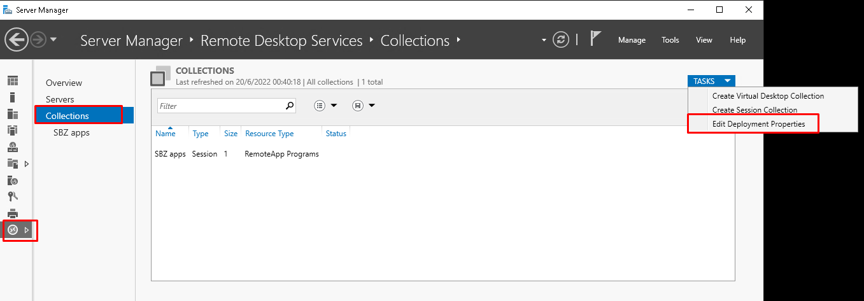
Task: Expand the TASKS dropdown
Action: 711,81
